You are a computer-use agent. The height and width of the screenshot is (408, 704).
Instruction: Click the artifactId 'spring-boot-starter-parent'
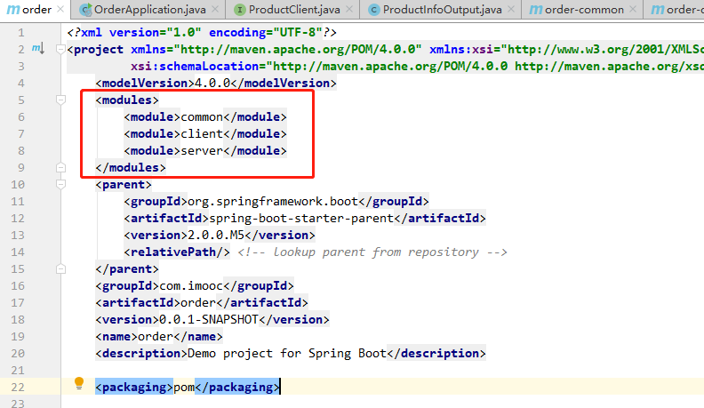pos(300,219)
